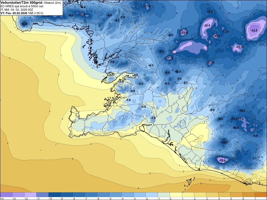Click the legend swatch between -10 and -9
Screen dimensions: 267x200
[x=55, y=195]
